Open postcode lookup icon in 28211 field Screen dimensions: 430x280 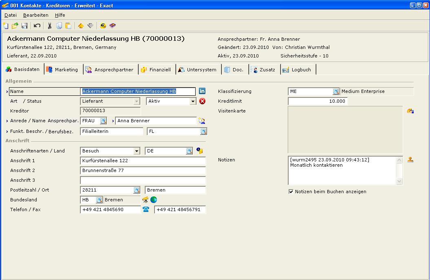[137, 190]
